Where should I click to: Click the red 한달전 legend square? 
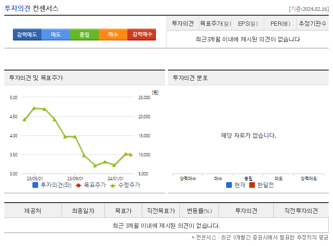pyautogui.click(x=252, y=185)
